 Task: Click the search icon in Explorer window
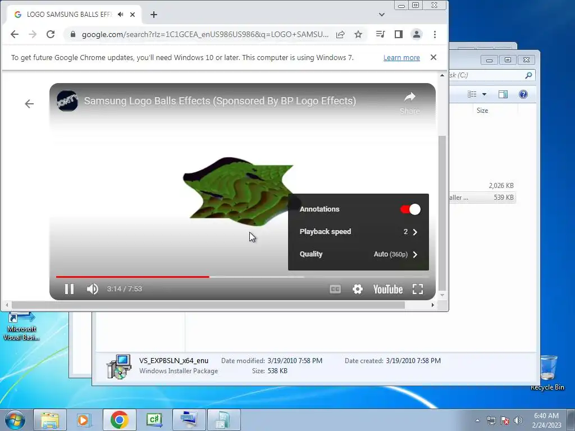click(x=528, y=75)
